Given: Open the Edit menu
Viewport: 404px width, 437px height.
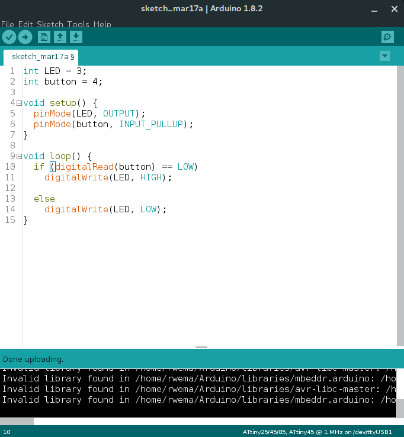Looking at the screenshot, I should pos(25,24).
